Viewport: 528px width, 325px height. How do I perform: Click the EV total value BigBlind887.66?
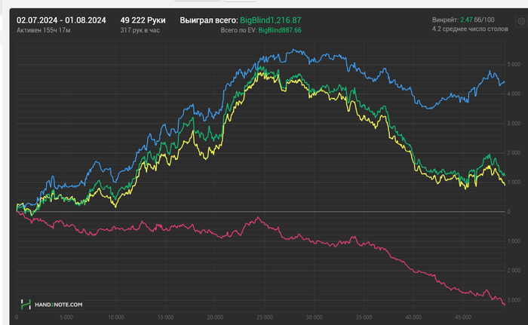point(280,30)
